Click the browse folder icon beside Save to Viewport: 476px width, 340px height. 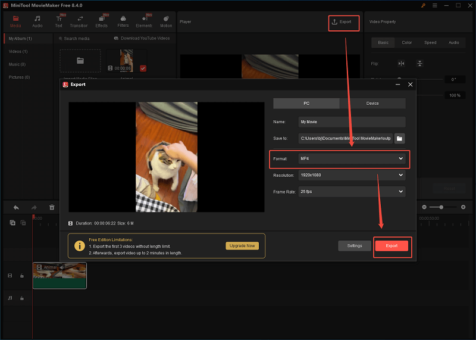click(x=399, y=139)
